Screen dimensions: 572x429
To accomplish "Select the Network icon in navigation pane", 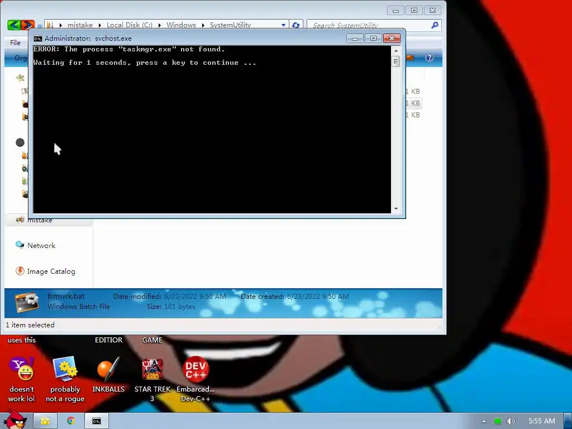I will pyautogui.click(x=20, y=245).
